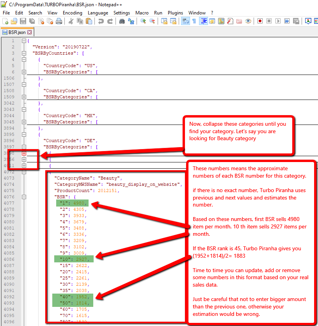The height and width of the screenshot is (326, 318).
Task: Toggle synchronized vertical scrolling
Action: [x=164, y=21]
